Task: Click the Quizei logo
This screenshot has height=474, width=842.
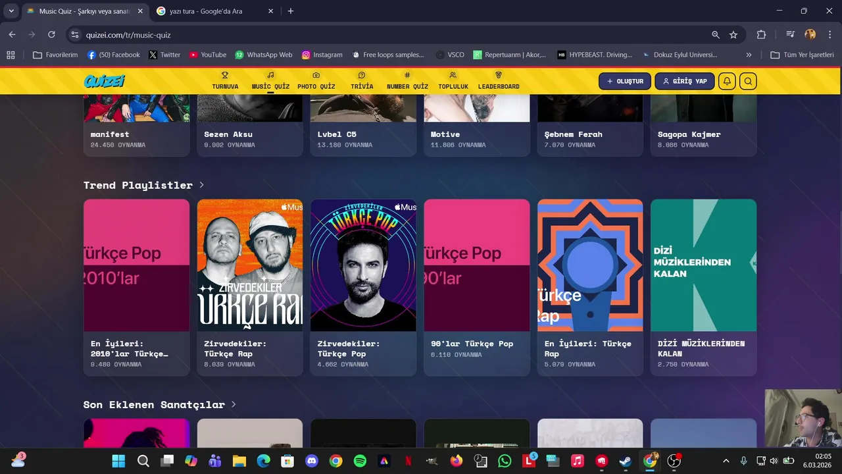Action: (104, 81)
